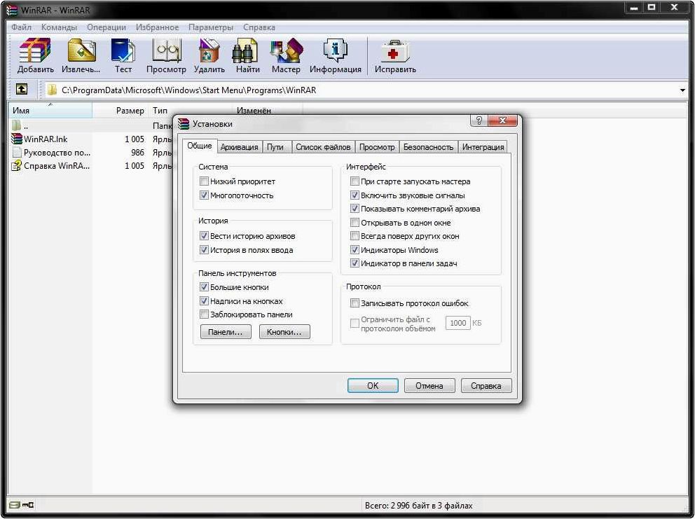Open the Просмотр toolbar tool
The width and height of the screenshot is (695, 519).
pyautogui.click(x=166, y=50)
